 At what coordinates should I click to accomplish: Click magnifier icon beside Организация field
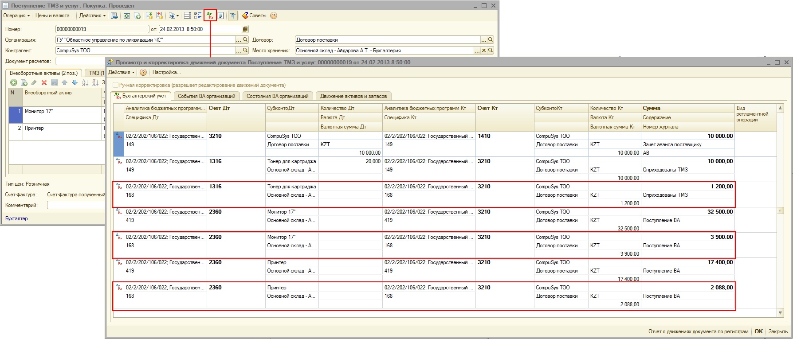pyautogui.click(x=245, y=40)
